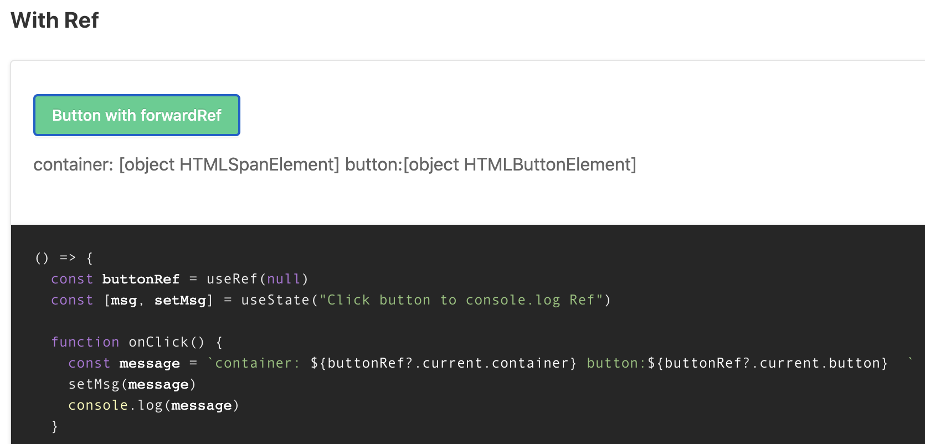Select the 'Click button to console.log Ref' string
Screen dimensions: 925x444
[465, 300]
